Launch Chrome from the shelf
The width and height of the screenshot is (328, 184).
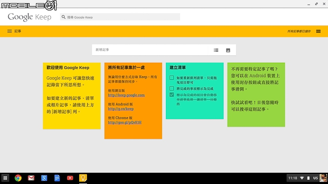click(x=18, y=178)
